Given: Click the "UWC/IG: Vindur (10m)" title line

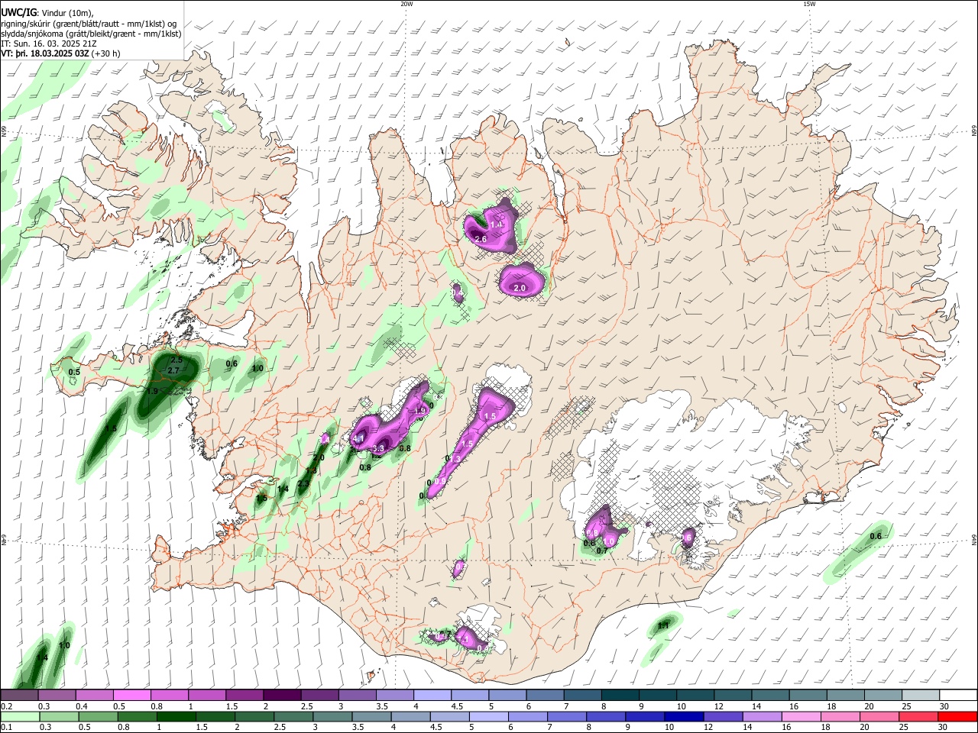Looking at the screenshot, I should click(47, 12).
